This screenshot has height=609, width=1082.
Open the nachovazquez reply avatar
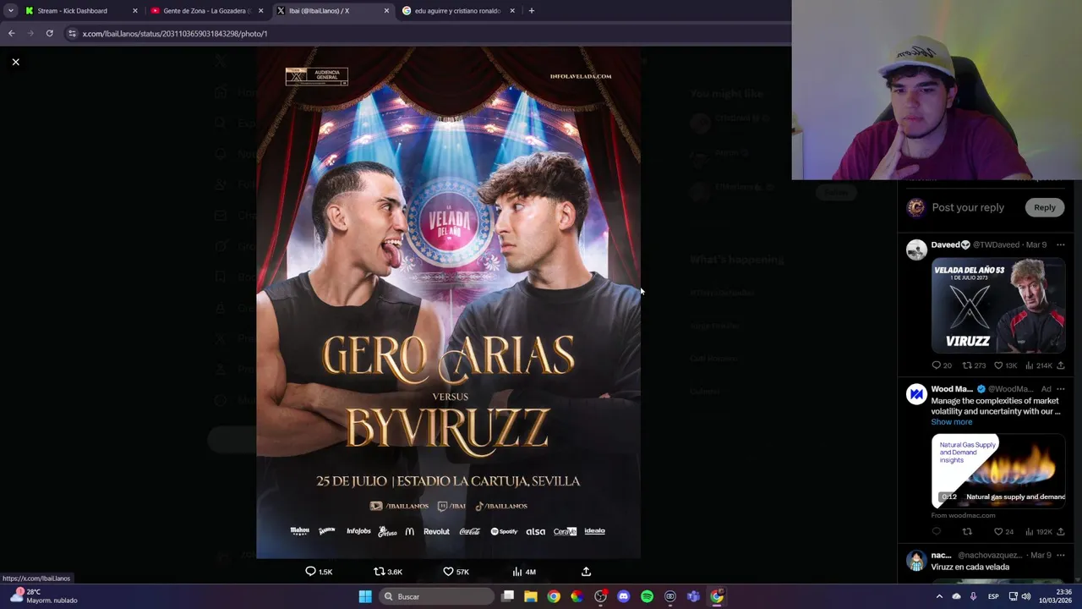pos(916,561)
